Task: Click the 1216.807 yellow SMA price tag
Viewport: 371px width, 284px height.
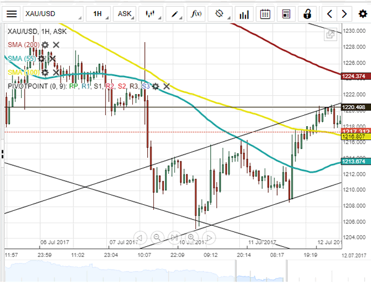Action: click(356, 136)
